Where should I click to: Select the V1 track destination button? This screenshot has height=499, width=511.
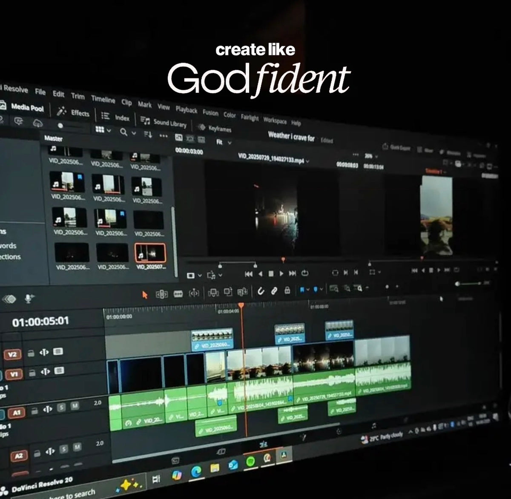(x=14, y=374)
